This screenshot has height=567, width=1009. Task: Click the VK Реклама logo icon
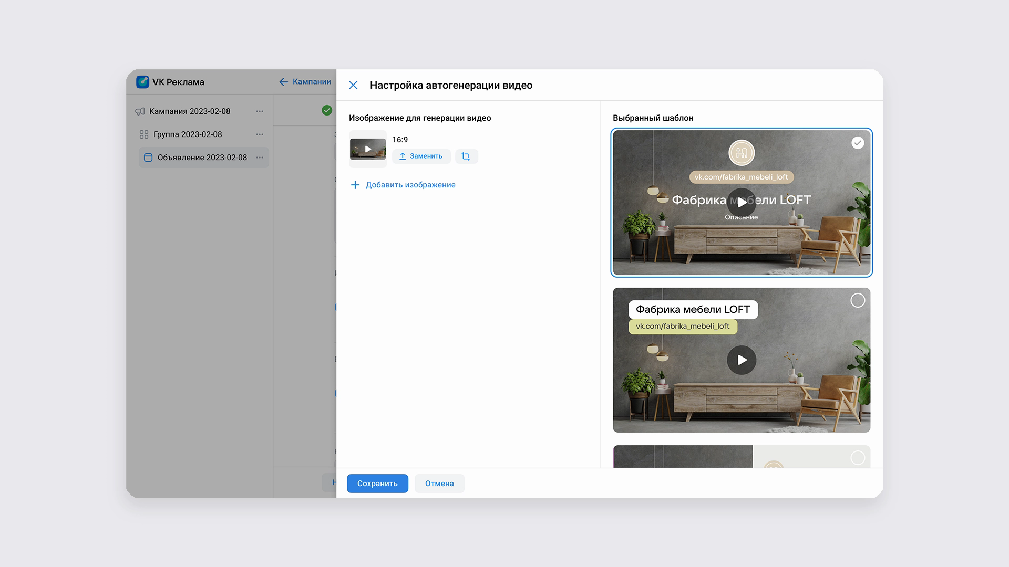142,82
